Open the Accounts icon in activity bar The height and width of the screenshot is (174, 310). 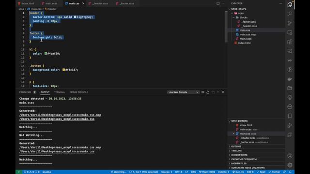[290, 156]
